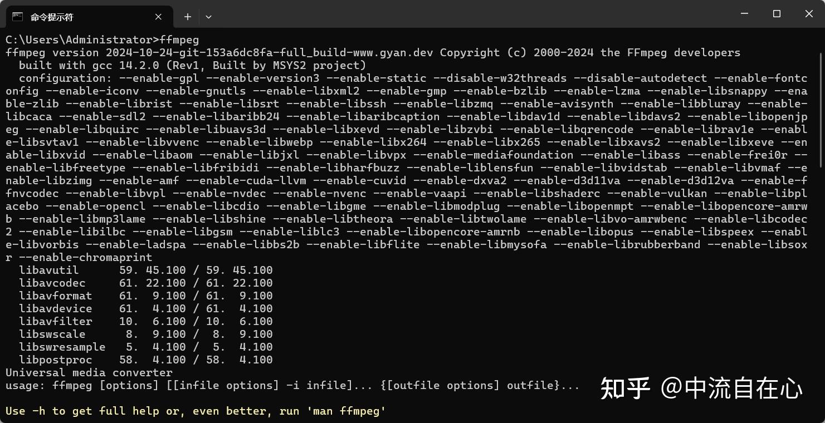
Task: Click the usage: ffmpeg [options] line
Action: point(292,385)
